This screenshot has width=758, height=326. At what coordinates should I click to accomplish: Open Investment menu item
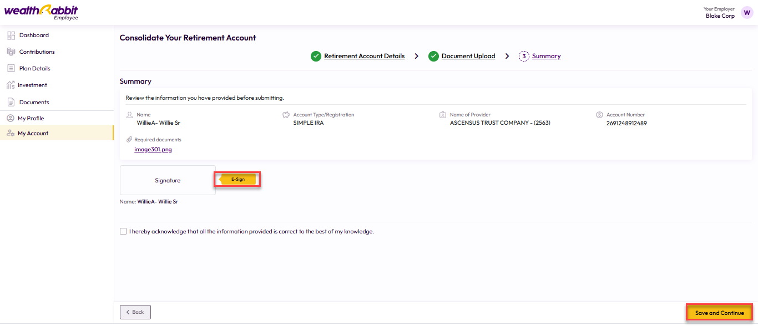coord(32,85)
